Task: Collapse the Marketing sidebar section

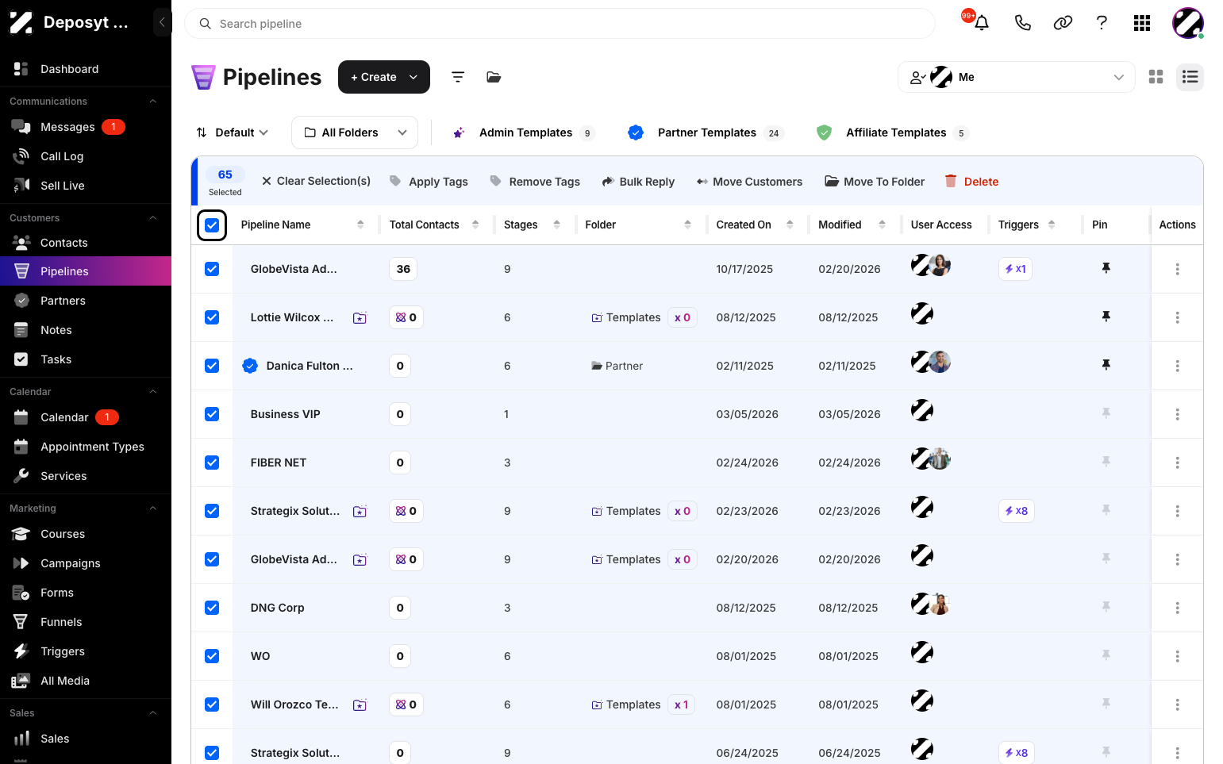Action: coord(153,509)
